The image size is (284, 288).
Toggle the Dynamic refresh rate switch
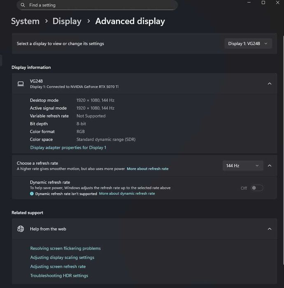[257, 188]
